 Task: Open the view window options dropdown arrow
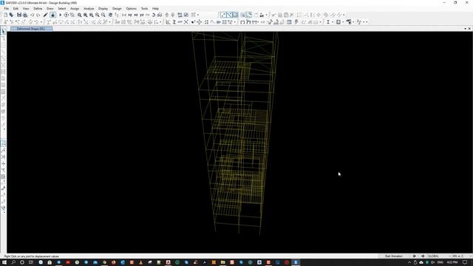pyautogui.click(x=465, y=29)
